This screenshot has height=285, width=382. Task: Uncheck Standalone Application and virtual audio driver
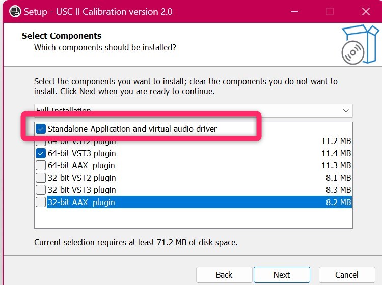click(x=41, y=129)
